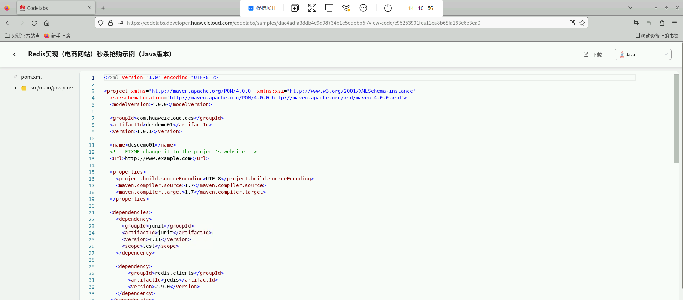Viewport: 683px width, 300px height.
Task: Uncheck the 保持展开 checkbox
Action: (251, 8)
